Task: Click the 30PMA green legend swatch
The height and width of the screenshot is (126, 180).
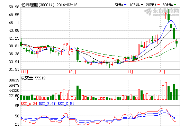Action: [x=175, y=5]
